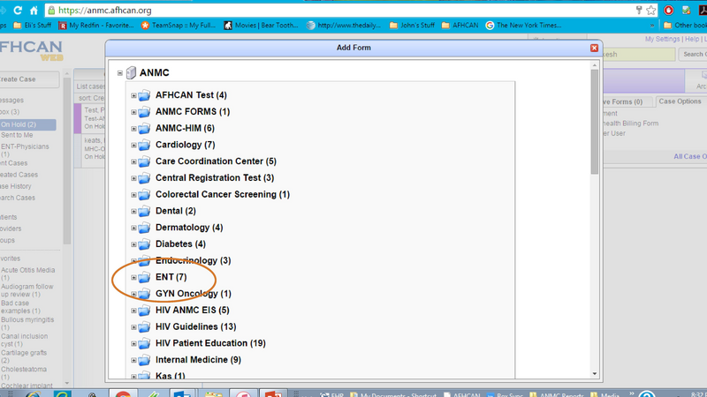Open My Settings link
Viewport: 707px width, 397px height.
click(662, 39)
